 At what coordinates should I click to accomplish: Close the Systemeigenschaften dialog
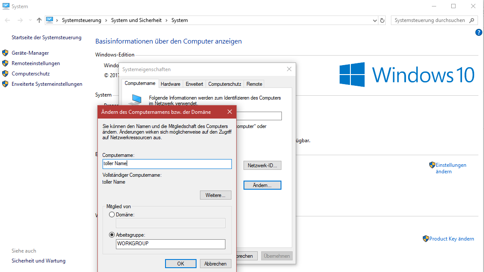[x=289, y=69]
